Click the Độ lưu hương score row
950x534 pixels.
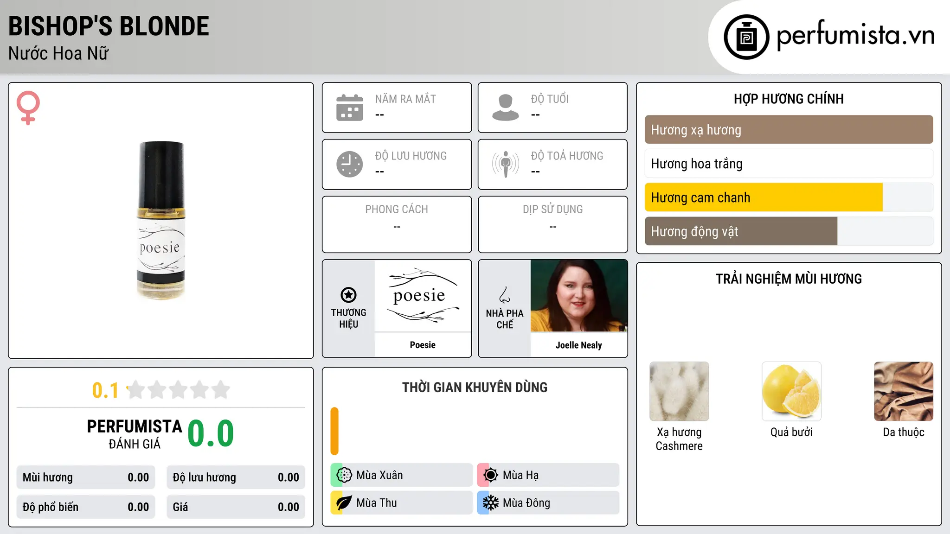click(236, 477)
